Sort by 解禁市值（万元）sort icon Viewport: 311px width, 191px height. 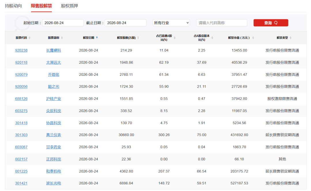[x=253, y=38]
